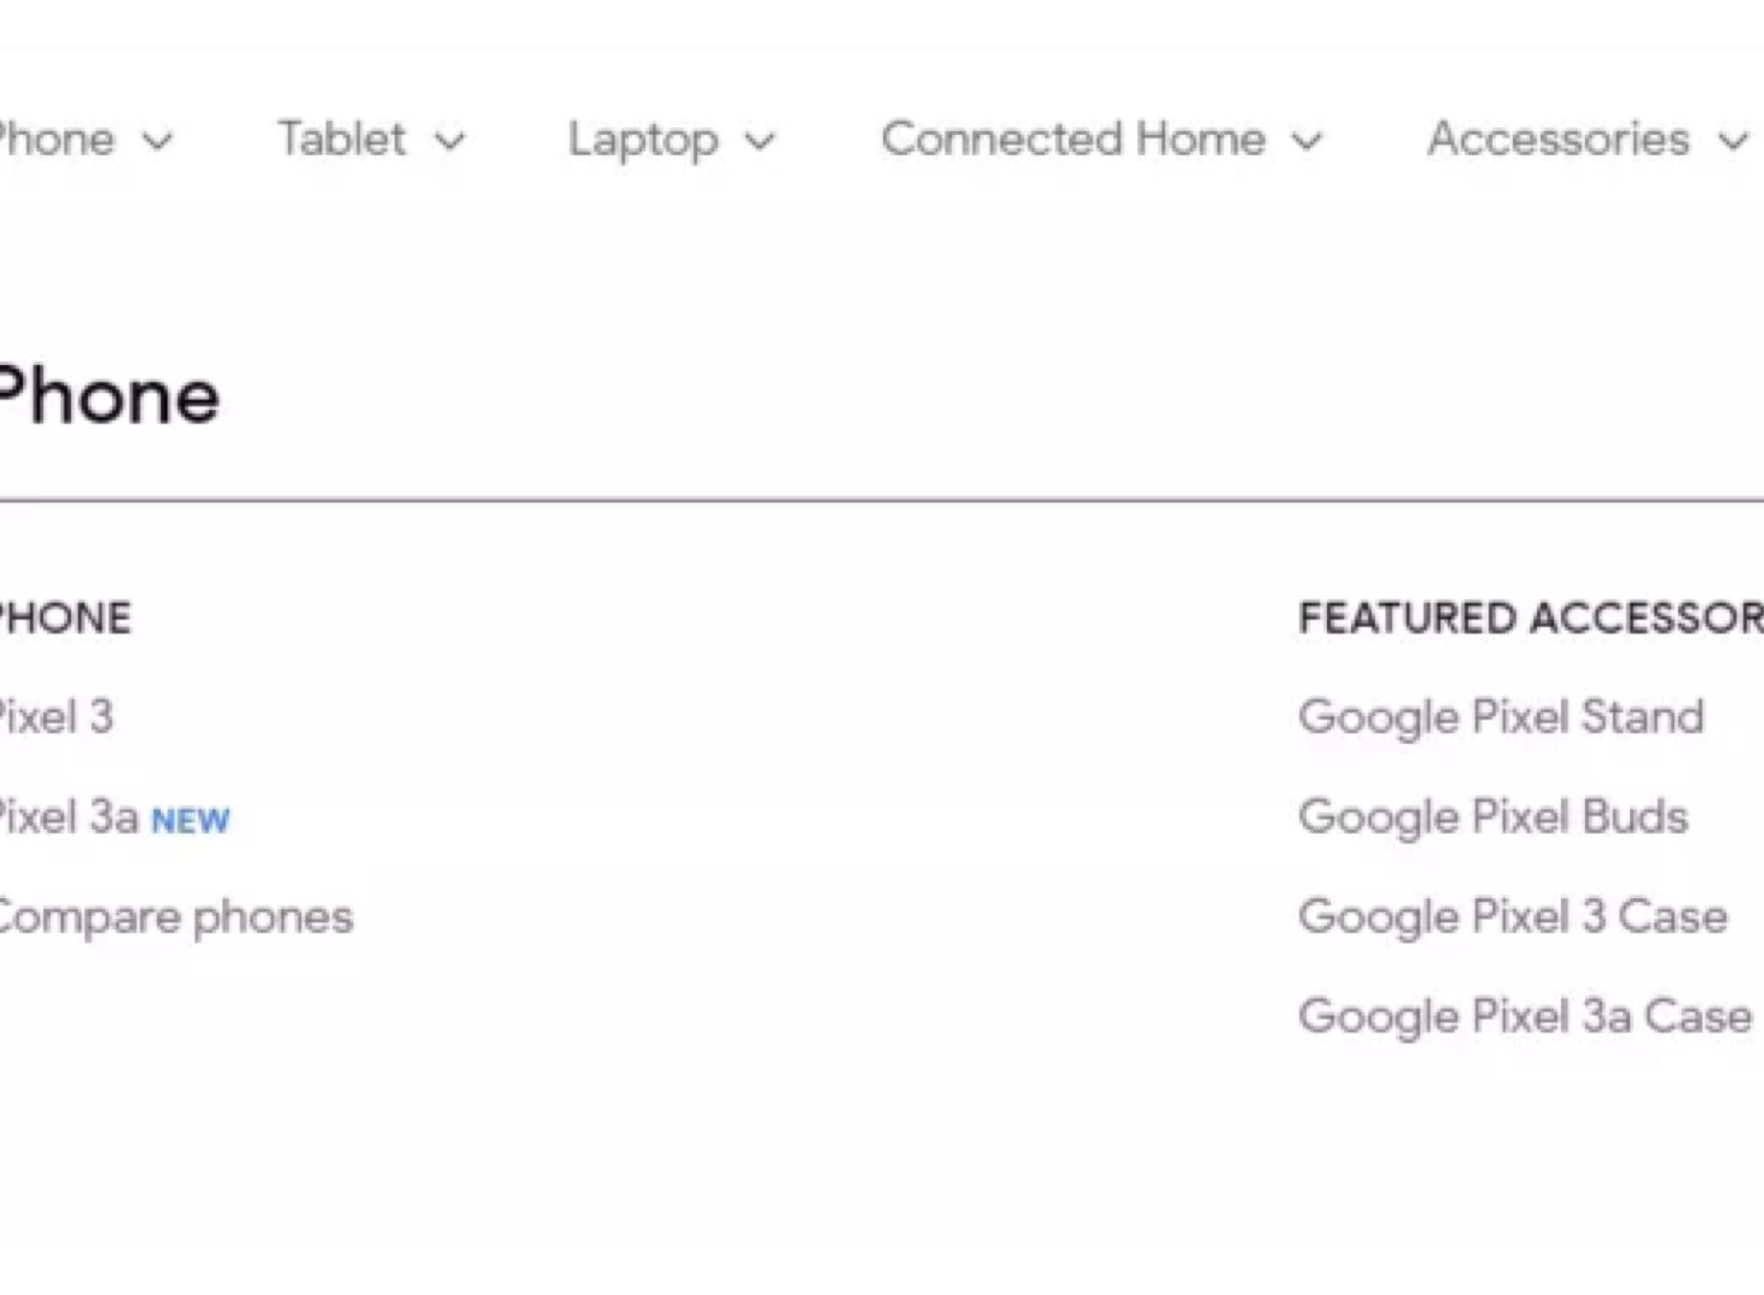Open the Tablet navigation menu label
This screenshot has height=1295, width=1764.
342,139
